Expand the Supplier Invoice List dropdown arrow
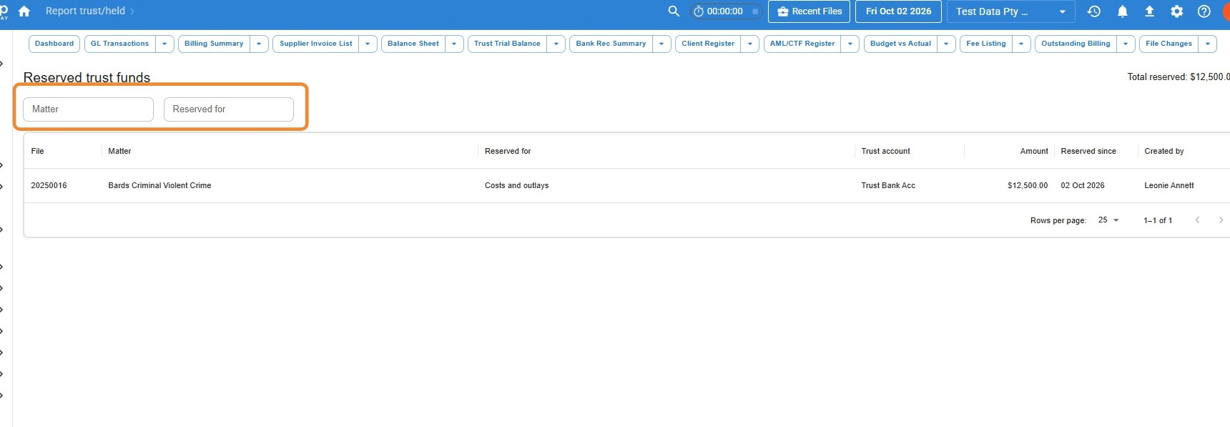 368,44
